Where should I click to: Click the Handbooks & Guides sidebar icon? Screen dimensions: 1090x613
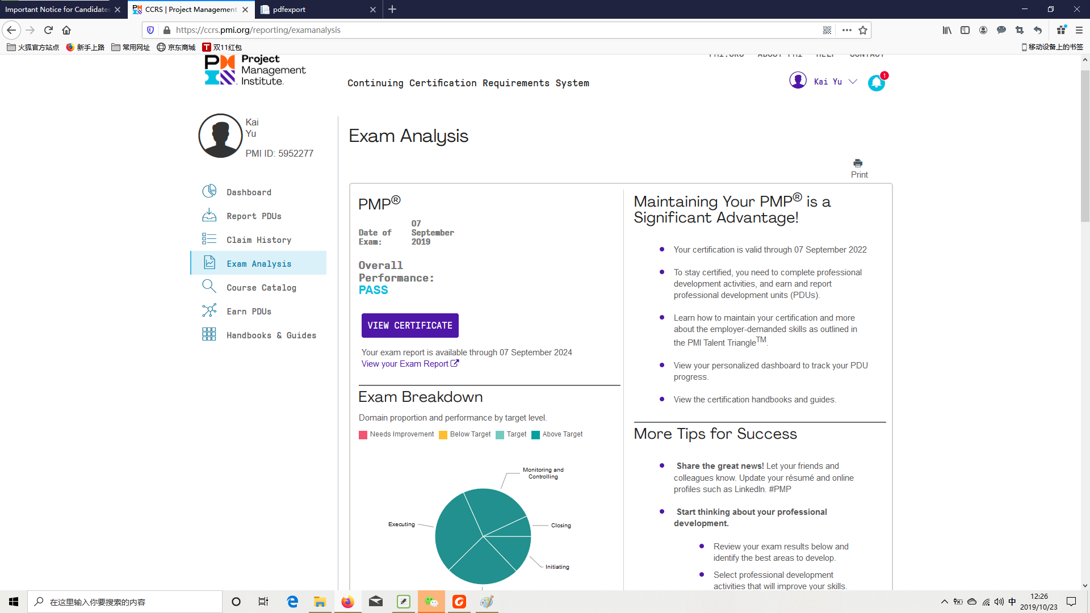(x=209, y=334)
